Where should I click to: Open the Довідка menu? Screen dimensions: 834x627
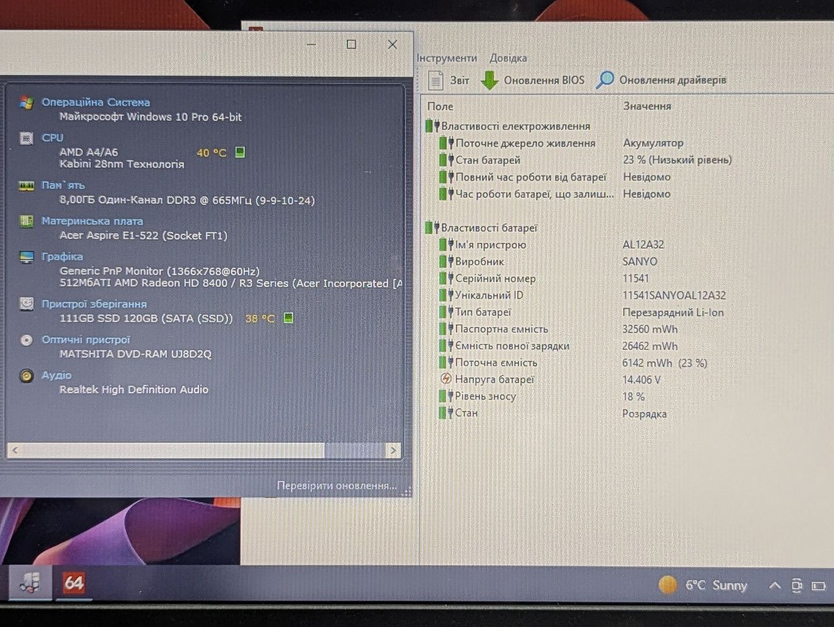pos(508,58)
